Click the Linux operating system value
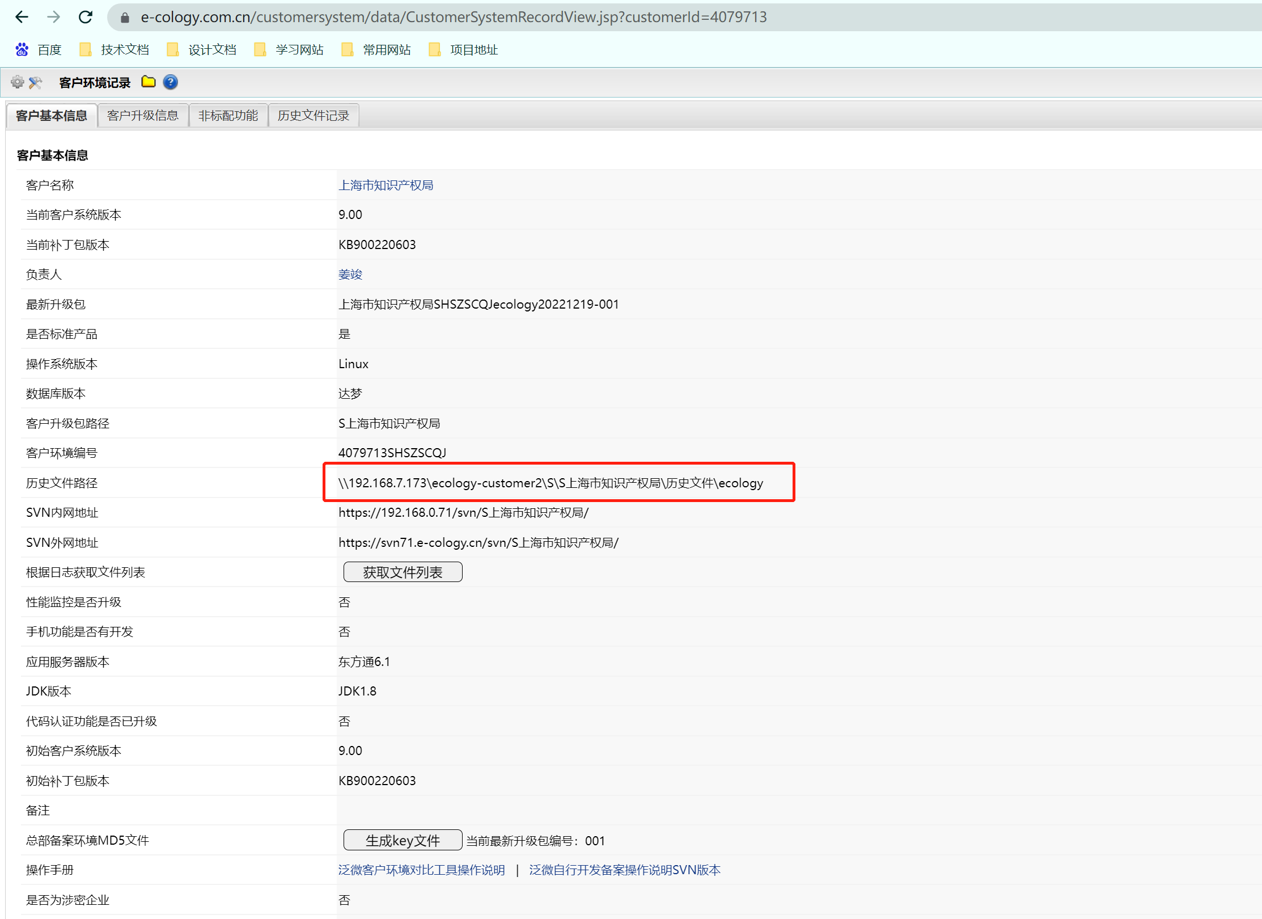 pos(353,364)
